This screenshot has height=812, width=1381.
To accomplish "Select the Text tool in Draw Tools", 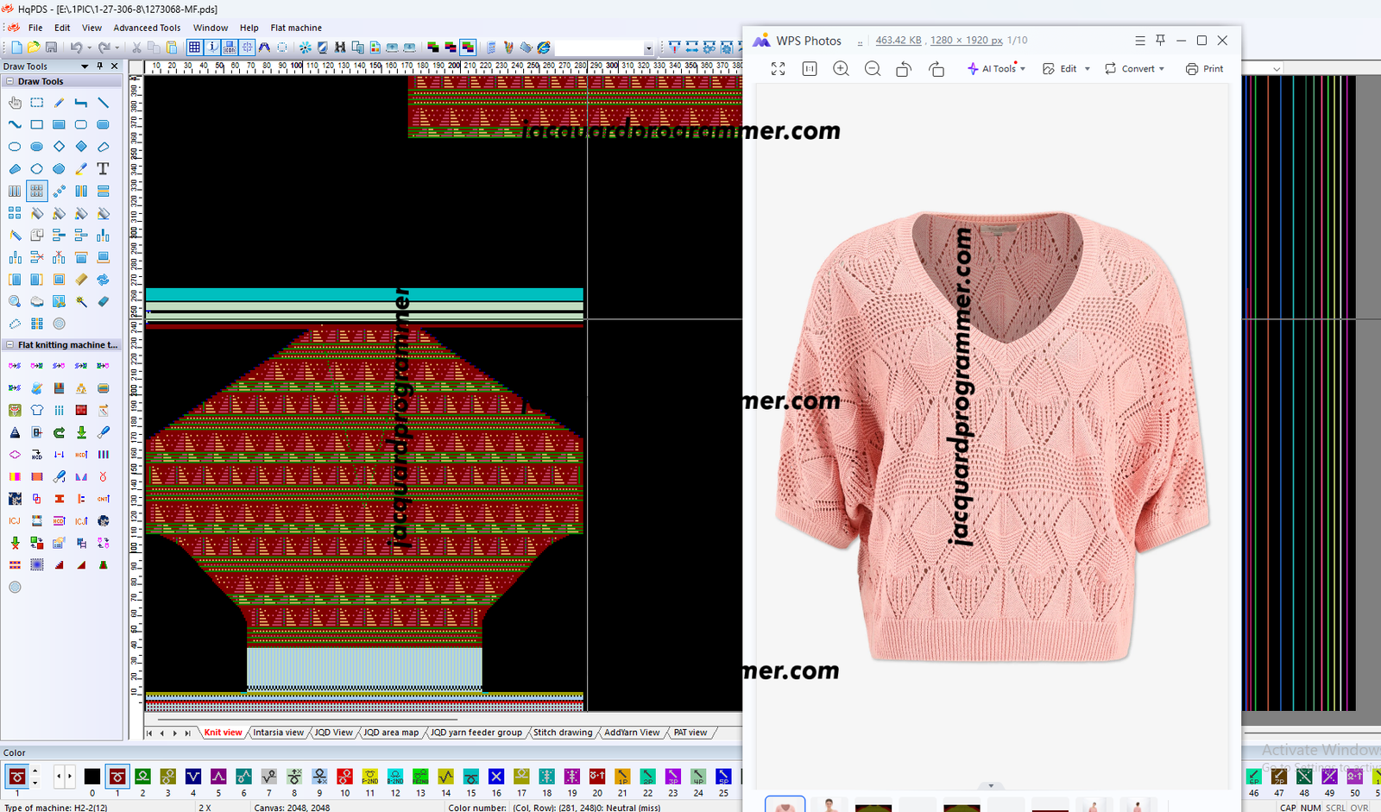I will pyautogui.click(x=103, y=169).
